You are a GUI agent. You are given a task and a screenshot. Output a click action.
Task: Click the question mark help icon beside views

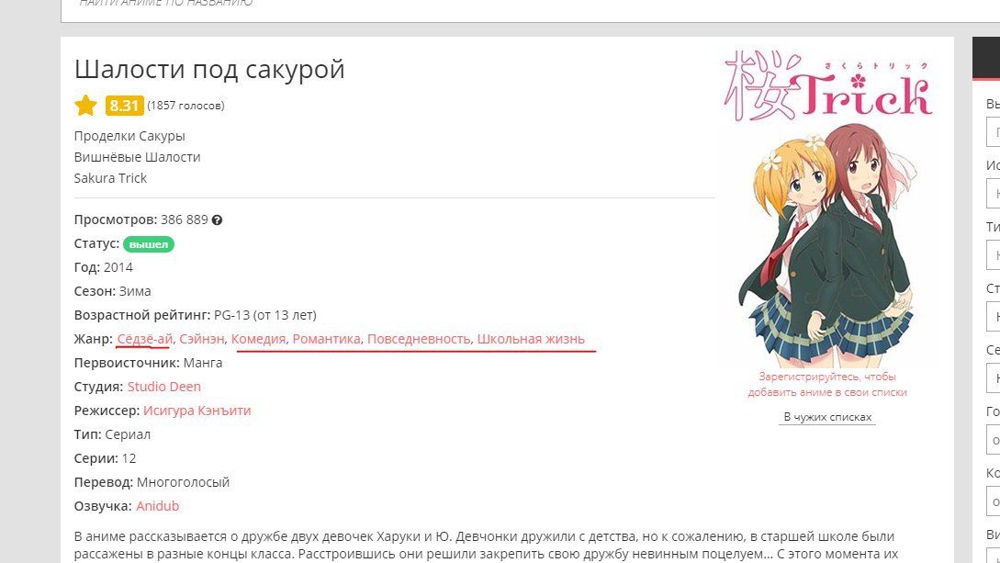tap(217, 220)
